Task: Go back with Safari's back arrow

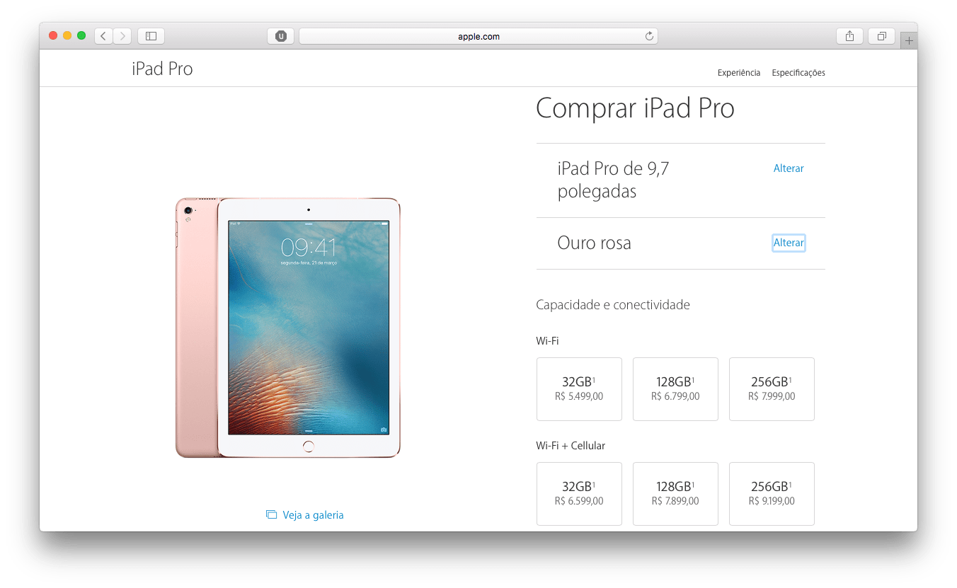Action: coord(103,36)
